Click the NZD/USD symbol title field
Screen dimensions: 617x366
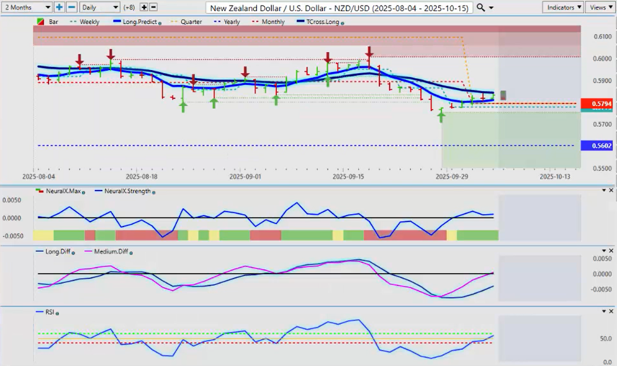pyautogui.click(x=339, y=7)
